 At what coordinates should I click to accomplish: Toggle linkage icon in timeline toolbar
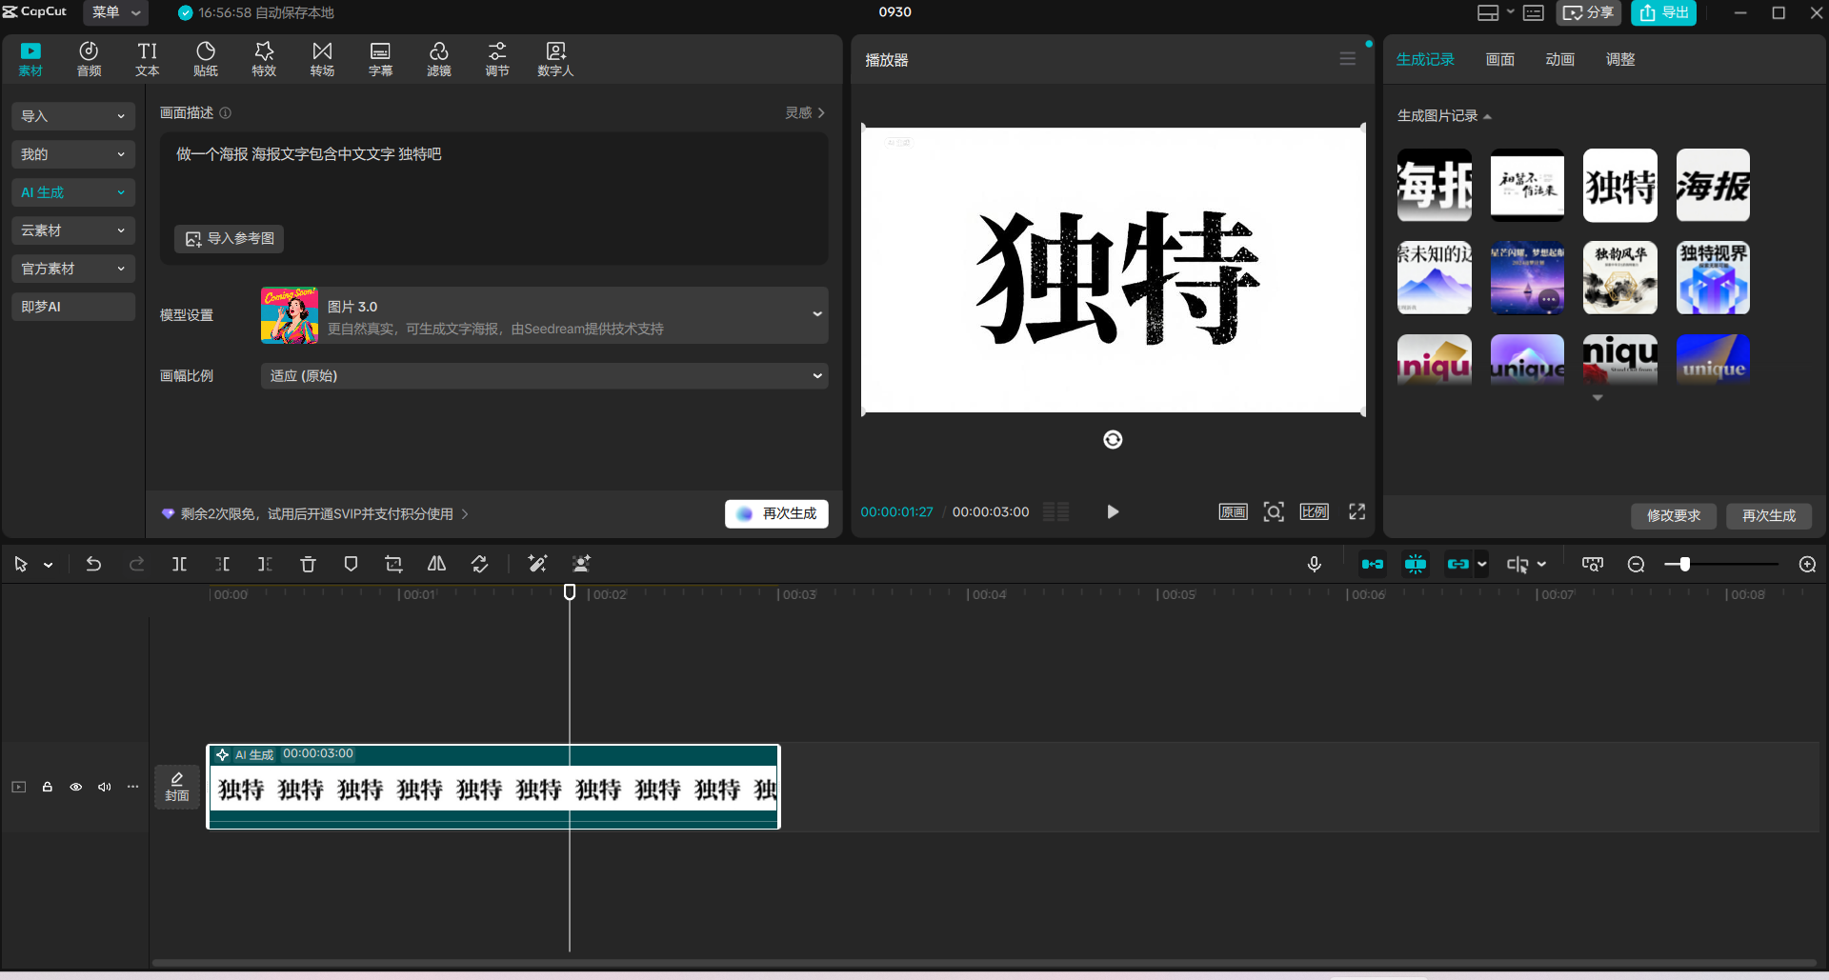[x=1457, y=564]
